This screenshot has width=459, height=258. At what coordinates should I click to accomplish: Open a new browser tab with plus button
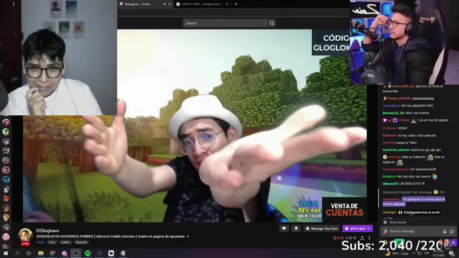tap(236, 4)
